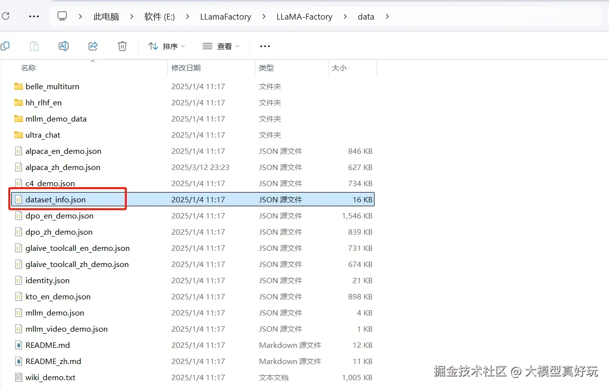Go to LLamaFactory folder in breadcrumb
This screenshot has width=609, height=389.
pyautogui.click(x=226, y=16)
